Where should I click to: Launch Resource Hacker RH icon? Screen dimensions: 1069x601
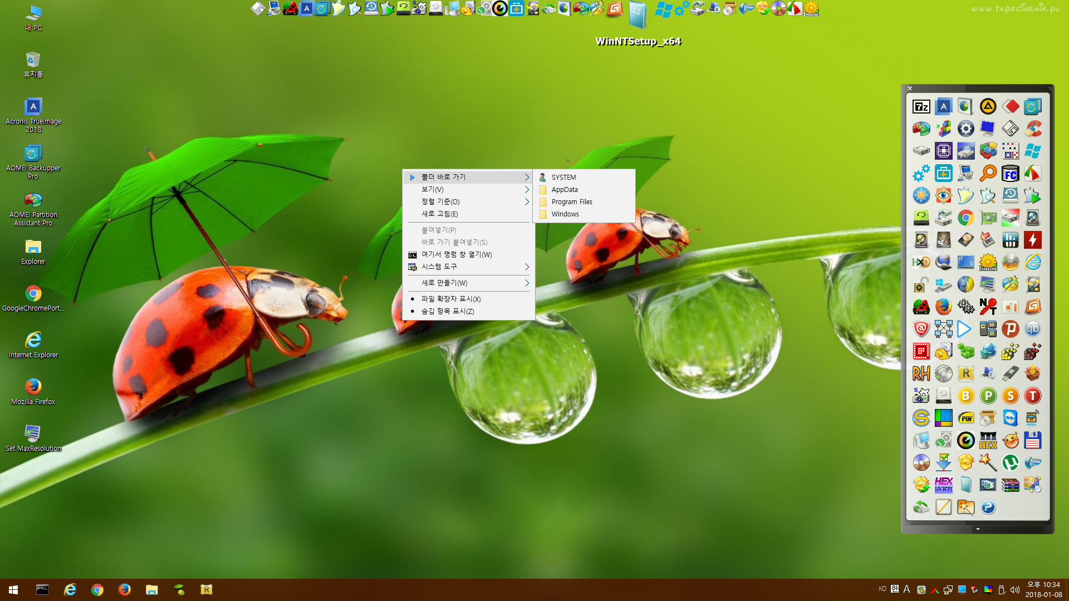(x=921, y=373)
